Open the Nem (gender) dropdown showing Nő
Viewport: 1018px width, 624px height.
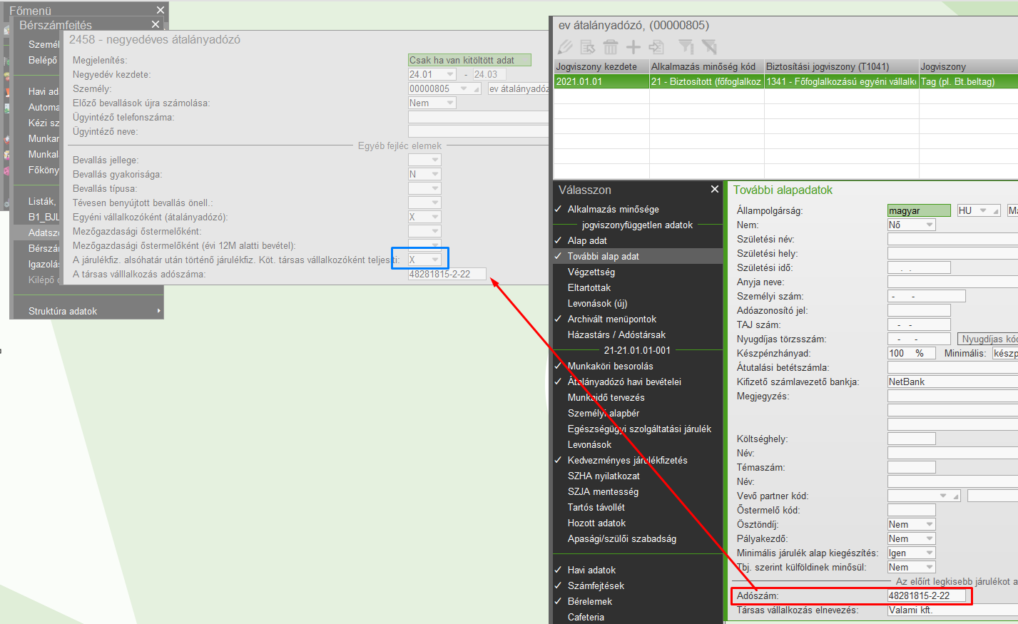(930, 225)
